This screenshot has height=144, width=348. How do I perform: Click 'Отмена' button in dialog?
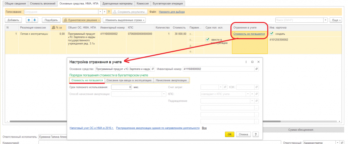tap(244, 134)
